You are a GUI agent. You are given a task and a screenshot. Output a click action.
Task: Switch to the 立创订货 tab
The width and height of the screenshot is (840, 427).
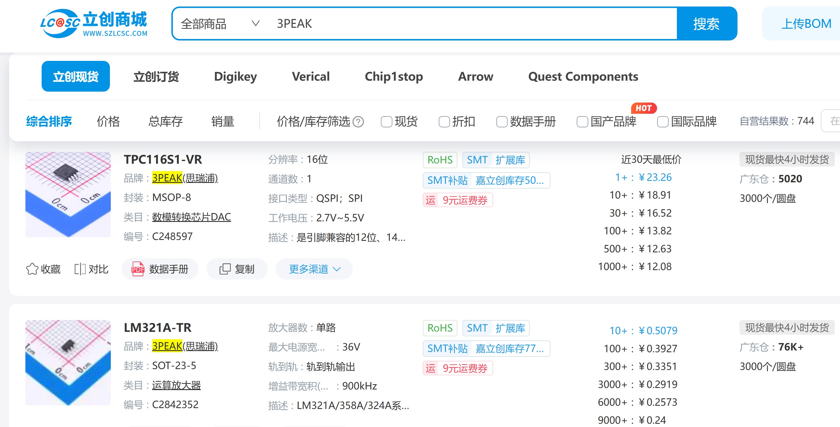[x=156, y=76]
